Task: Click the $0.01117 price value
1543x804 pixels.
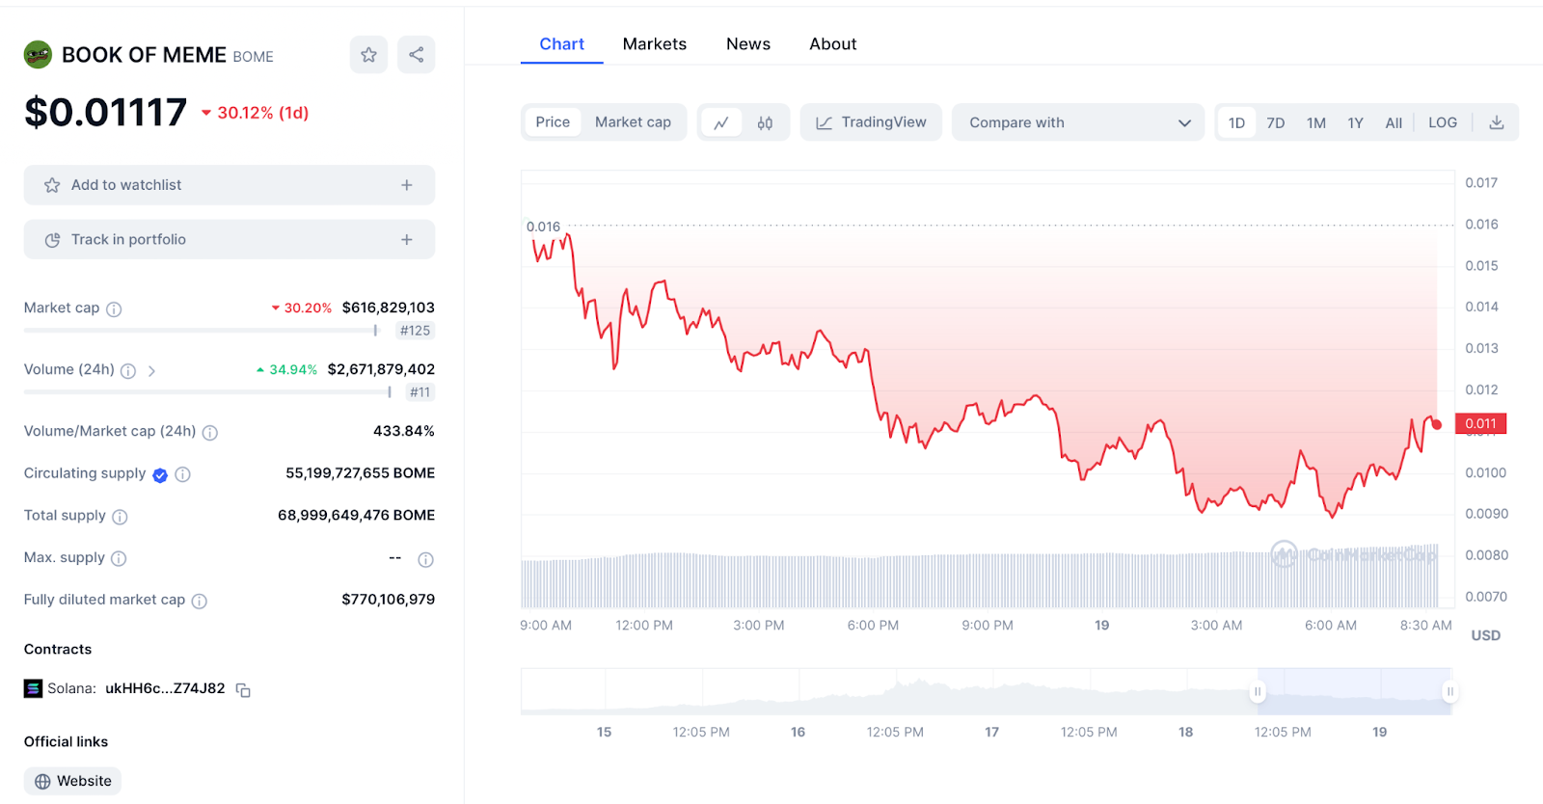Action: click(106, 113)
